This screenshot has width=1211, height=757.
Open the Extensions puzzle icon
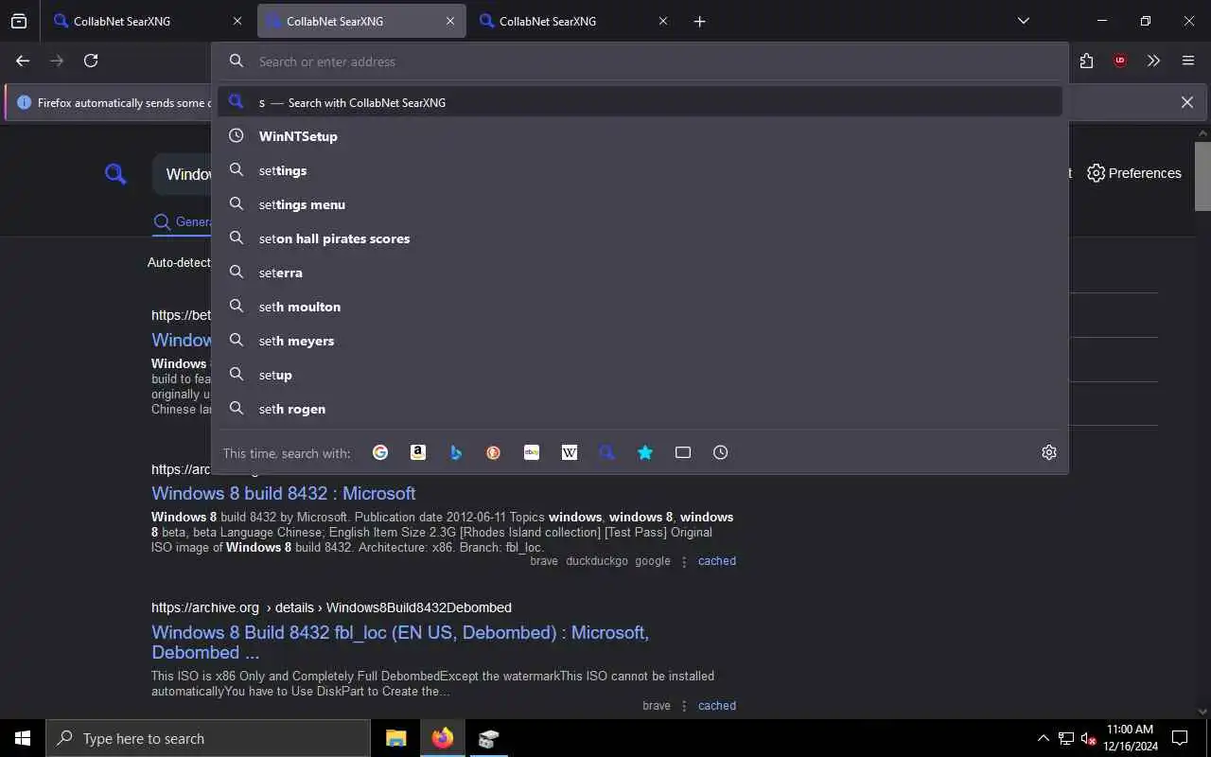coord(1086,61)
